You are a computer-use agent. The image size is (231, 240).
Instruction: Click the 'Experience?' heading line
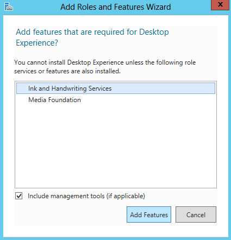click(x=37, y=43)
